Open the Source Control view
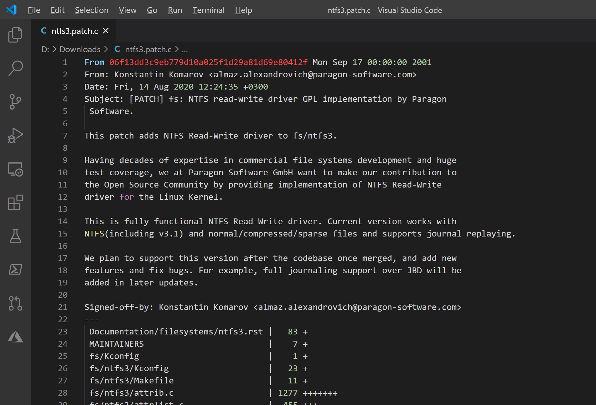Image resolution: width=596 pixels, height=405 pixels. click(x=15, y=102)
